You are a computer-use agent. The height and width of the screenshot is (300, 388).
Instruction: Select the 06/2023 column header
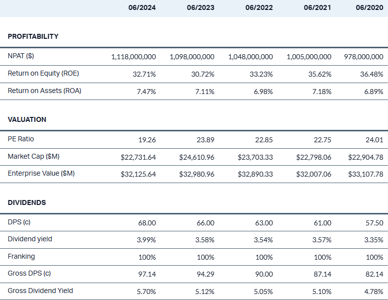coord(200,8)
